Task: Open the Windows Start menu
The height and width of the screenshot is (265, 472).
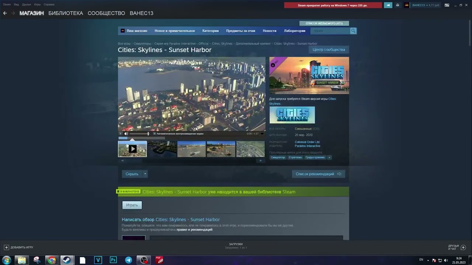Action: pyautogui.click(x=6, y=260)
